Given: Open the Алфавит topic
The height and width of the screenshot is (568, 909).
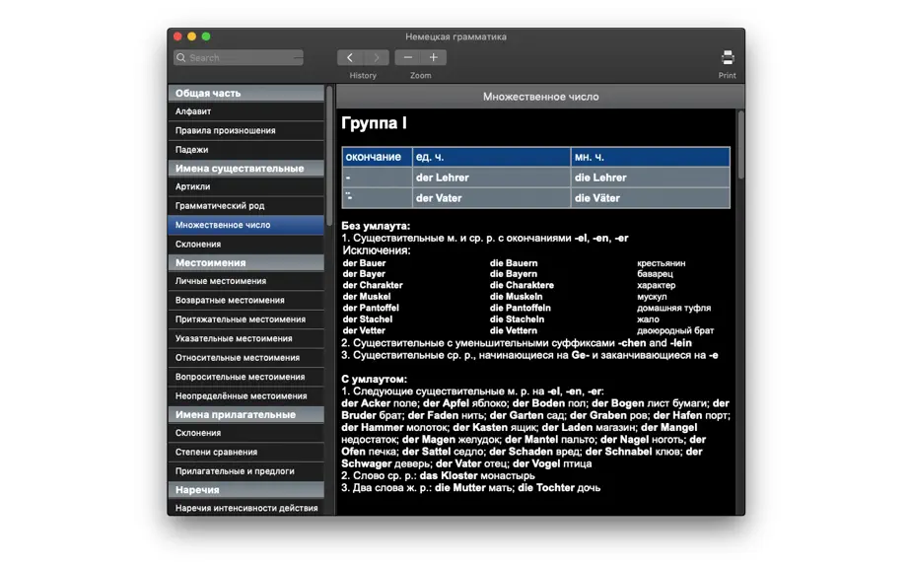Looking at the screenshot, I should (x=245, y=111).
